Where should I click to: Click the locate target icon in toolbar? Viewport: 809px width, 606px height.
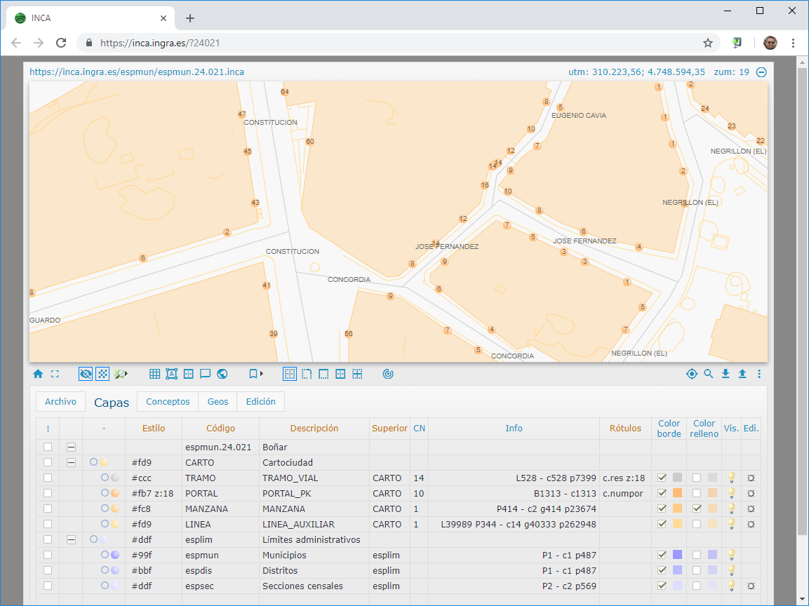pyautogui.click(x=692, y=374)
